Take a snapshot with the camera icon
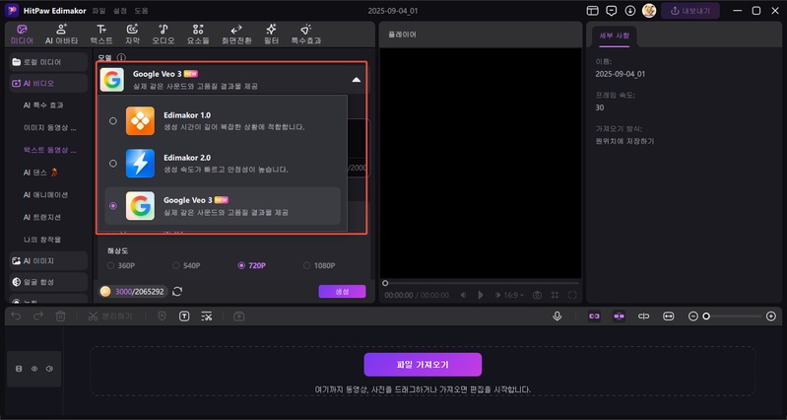 tap(537, 295)
